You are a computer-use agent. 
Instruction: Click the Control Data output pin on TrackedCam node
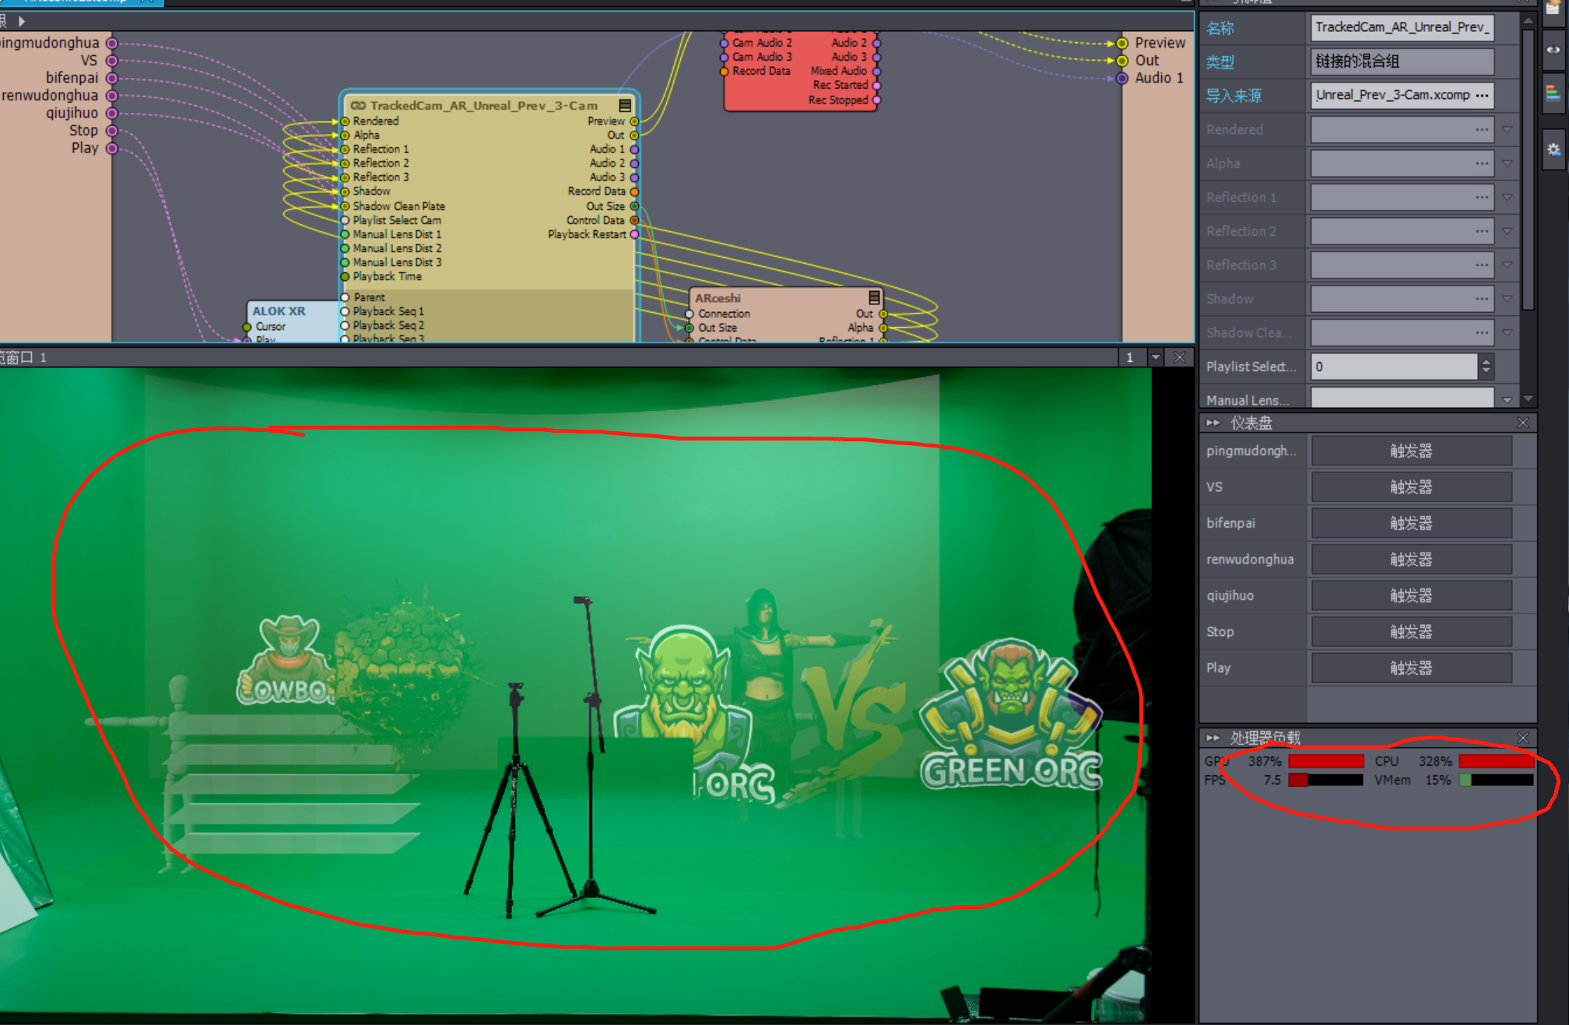point(634,220)
